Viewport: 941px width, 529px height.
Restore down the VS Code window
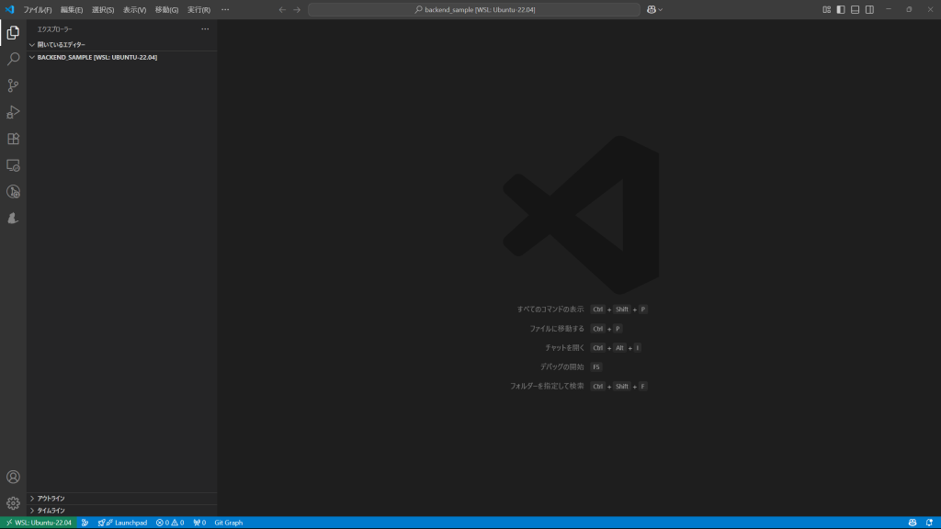pos(909,9)
